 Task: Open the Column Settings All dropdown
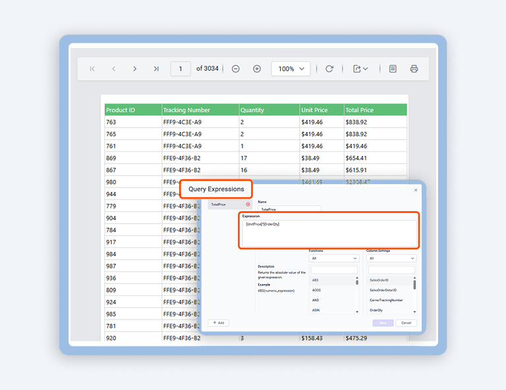tap(391, 258)
